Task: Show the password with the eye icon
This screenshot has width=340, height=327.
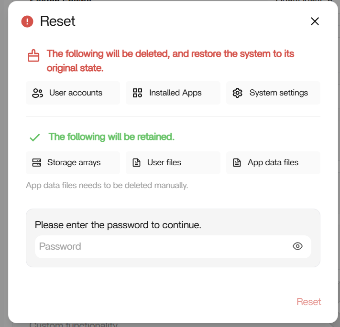Action: point(297,246)
